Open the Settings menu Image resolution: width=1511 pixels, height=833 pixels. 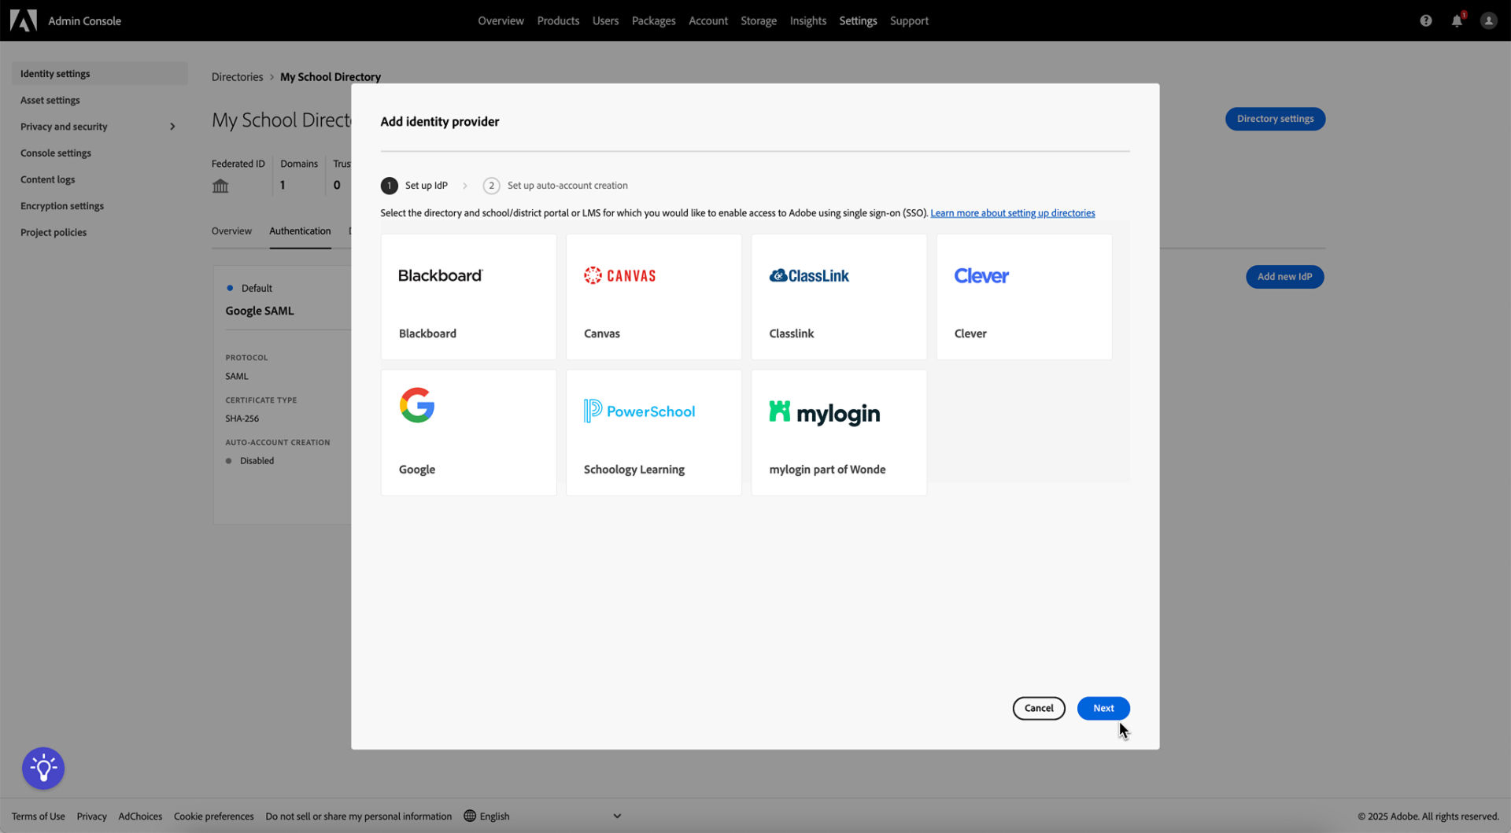[x=857, y=21]
